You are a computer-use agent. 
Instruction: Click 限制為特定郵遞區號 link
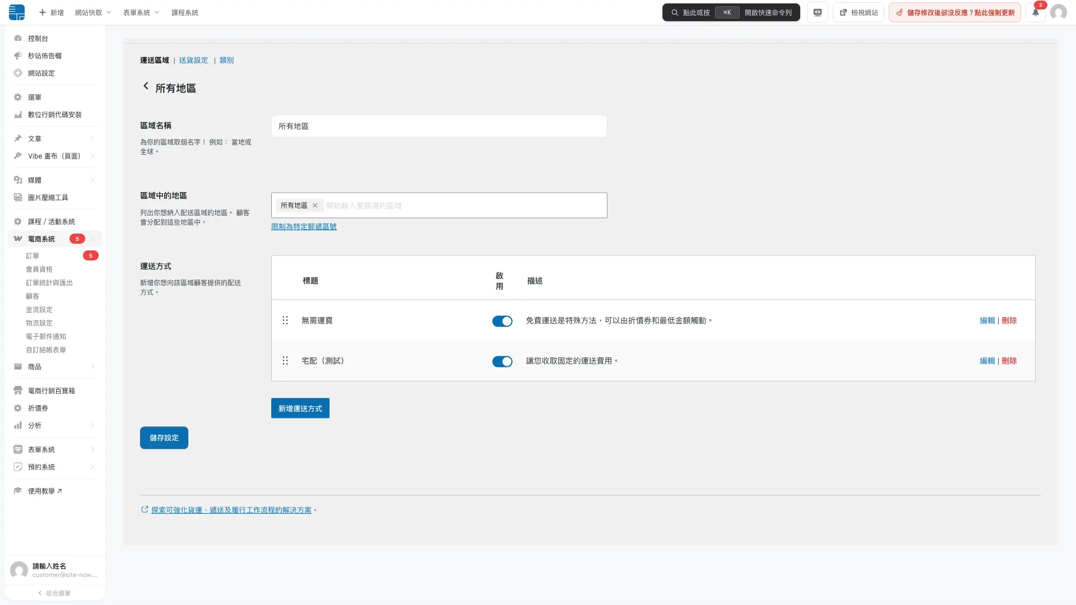(304, 226)
